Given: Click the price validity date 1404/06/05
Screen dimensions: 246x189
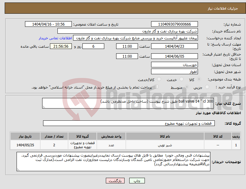Looking at the screenshot, I should coord(174,56).
